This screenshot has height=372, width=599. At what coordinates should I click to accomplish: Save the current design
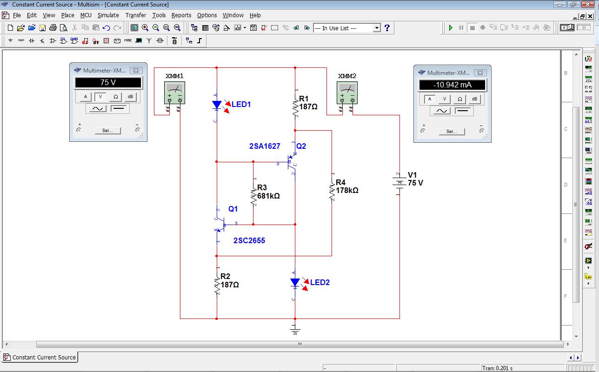(x=42, y=28)
